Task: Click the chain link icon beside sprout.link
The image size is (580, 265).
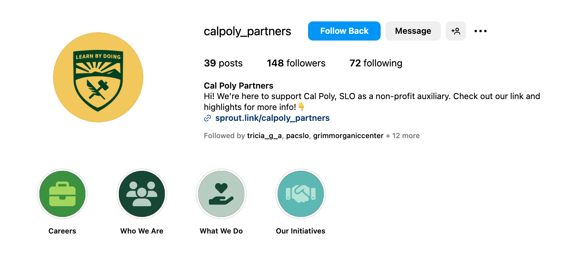Action: pyautogui.click(x=207, y=118)
